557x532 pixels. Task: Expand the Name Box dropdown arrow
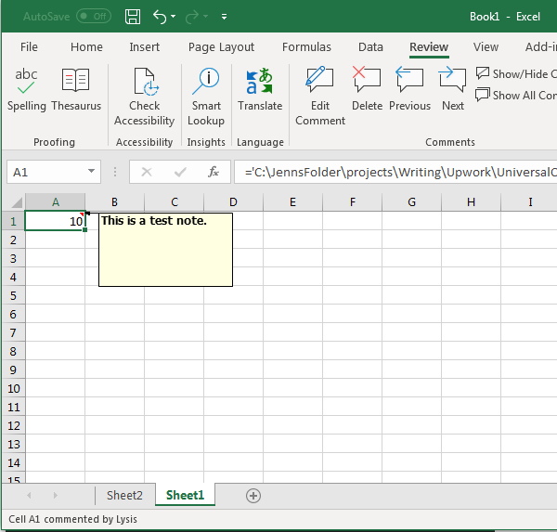coord(91,171)
